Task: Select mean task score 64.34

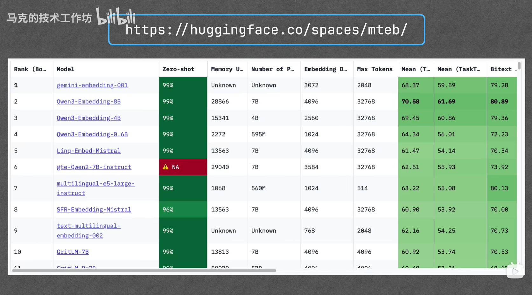Action: click(410, 134)
